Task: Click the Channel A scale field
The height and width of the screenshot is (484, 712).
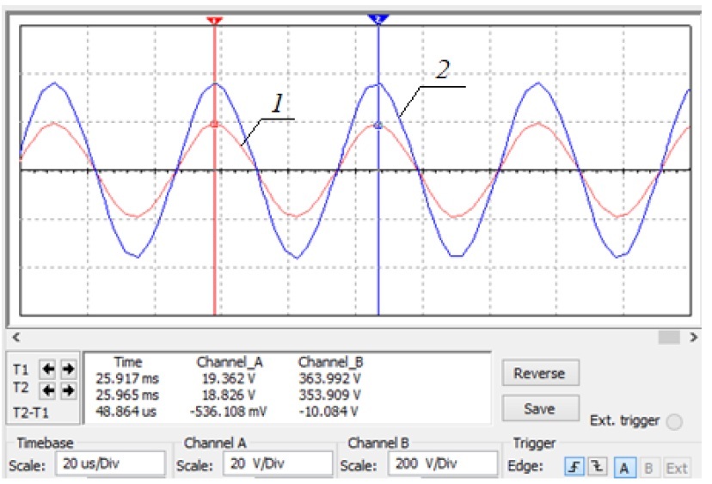Action: click(277, 464)
